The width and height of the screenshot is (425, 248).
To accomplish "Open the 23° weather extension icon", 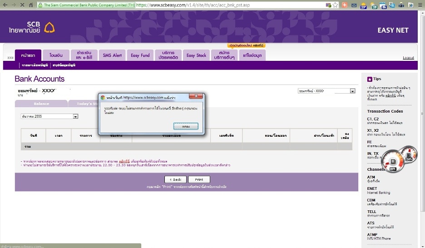I will tap(364, 5).
